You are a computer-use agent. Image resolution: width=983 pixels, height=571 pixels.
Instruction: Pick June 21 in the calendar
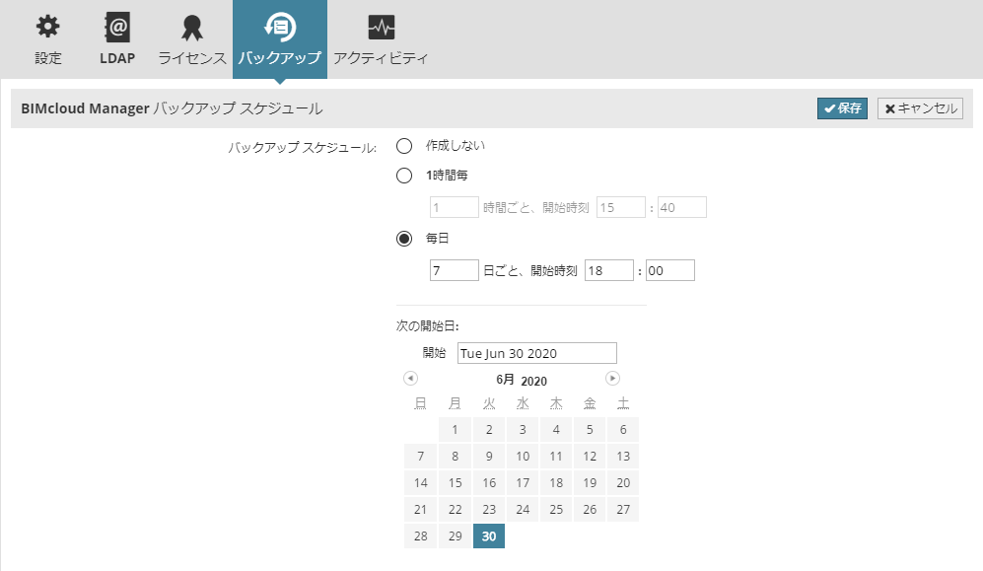point(421,510)
